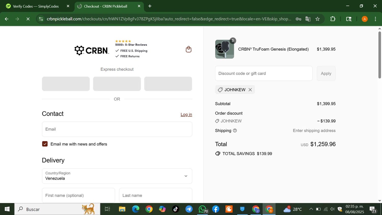Click the network wifi tray icon
Image resolution: width=382 pixels, height=215 pixels.
point(326,209)
